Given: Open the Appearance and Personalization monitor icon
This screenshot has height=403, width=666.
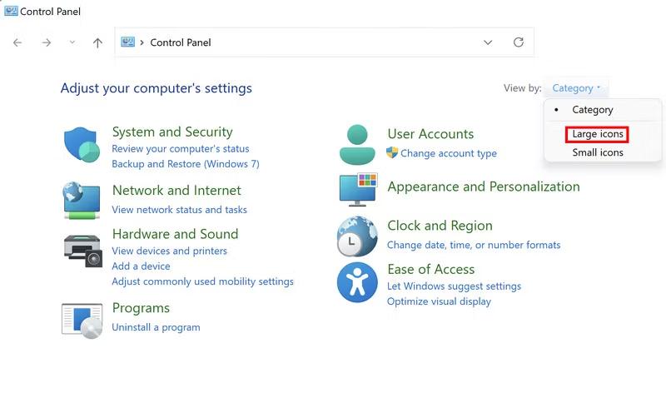Looking at the screenshot, I should [x=358, y=190].
